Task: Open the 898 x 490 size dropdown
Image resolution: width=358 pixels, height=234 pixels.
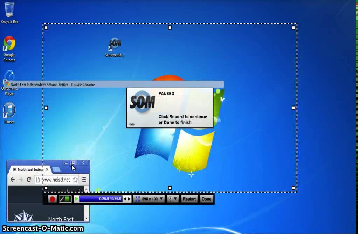Action: point(149,199)
